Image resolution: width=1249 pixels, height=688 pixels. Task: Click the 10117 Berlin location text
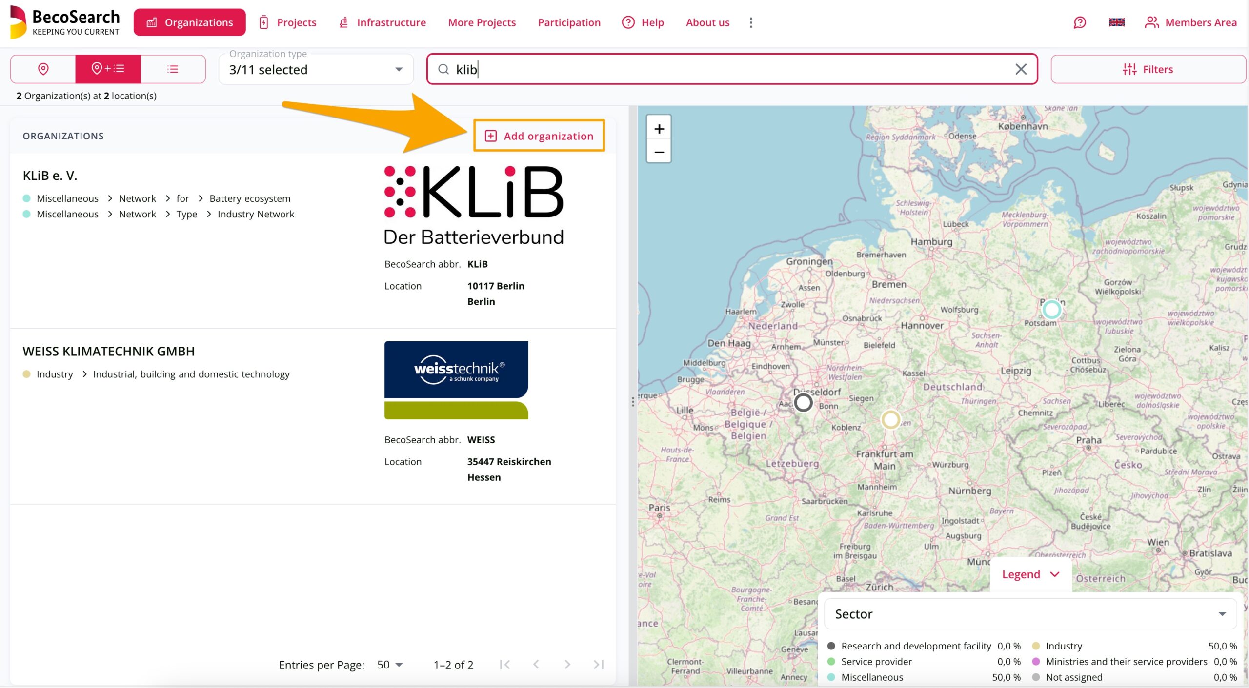(496, 286)
